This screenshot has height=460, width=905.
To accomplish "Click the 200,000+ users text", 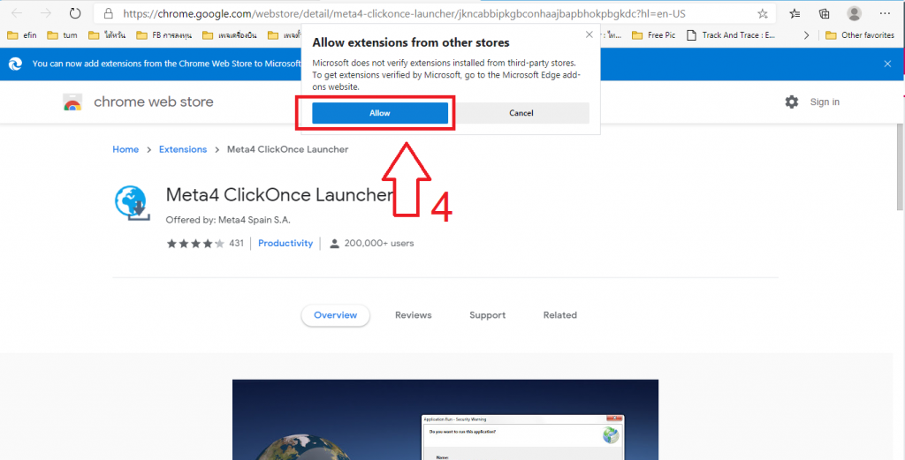I will click(x=379, y=244).
